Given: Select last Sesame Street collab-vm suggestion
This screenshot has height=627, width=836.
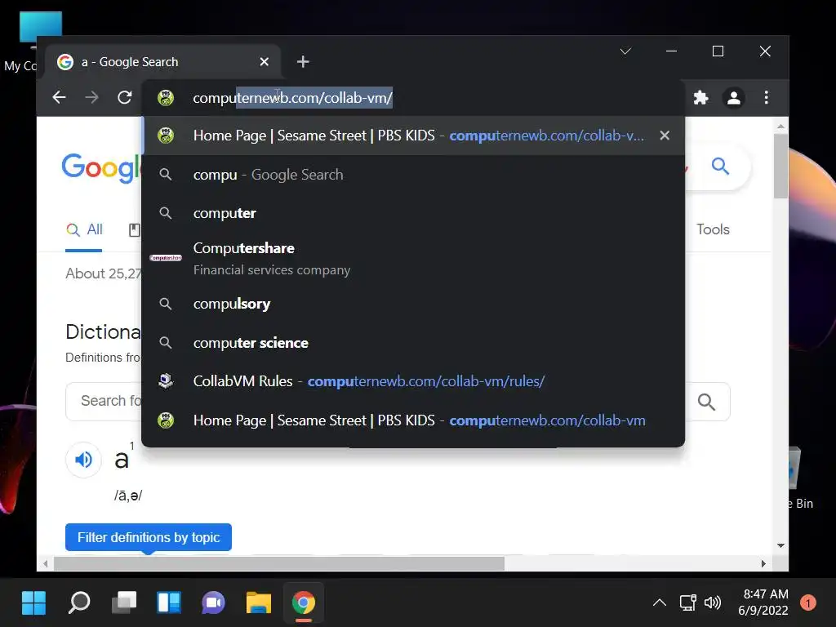Looking at the screenshot, I should 413,420.
